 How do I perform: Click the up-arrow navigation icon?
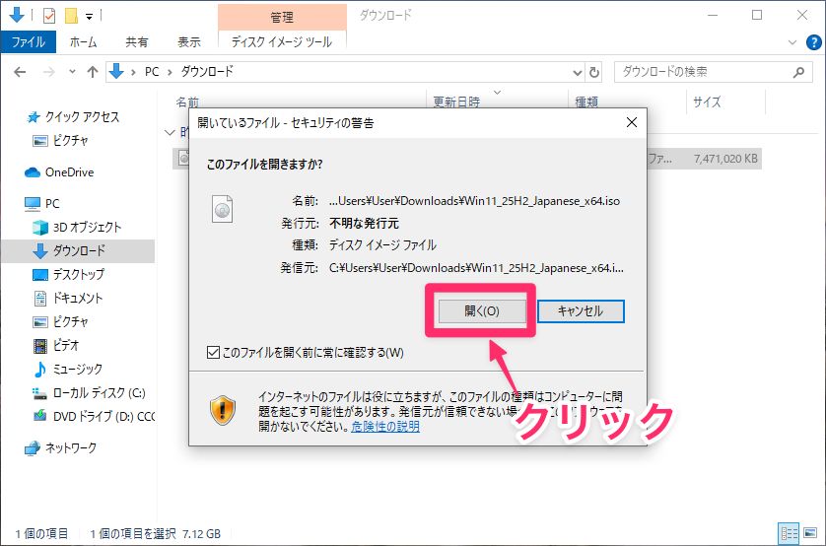tap(93, 72)
